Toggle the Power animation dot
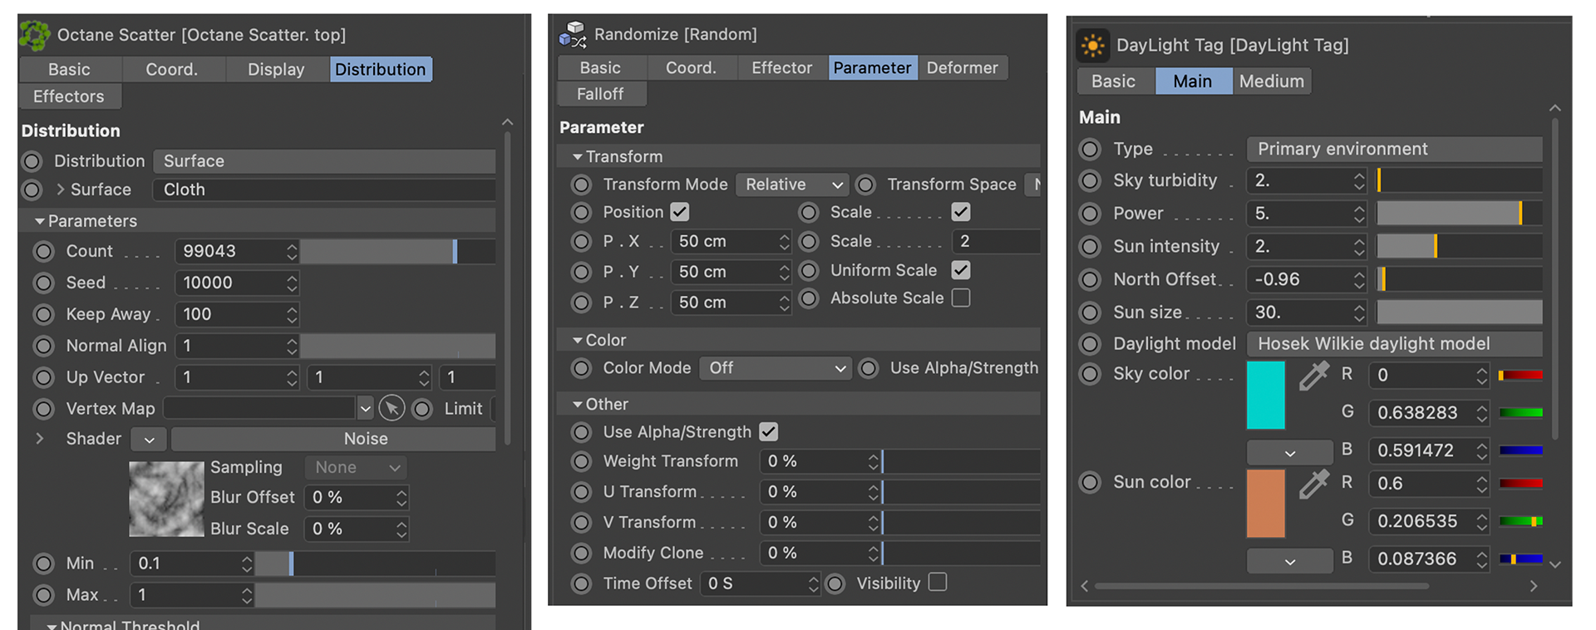This screenshot has height=630, width=1596. (1090, 214)
